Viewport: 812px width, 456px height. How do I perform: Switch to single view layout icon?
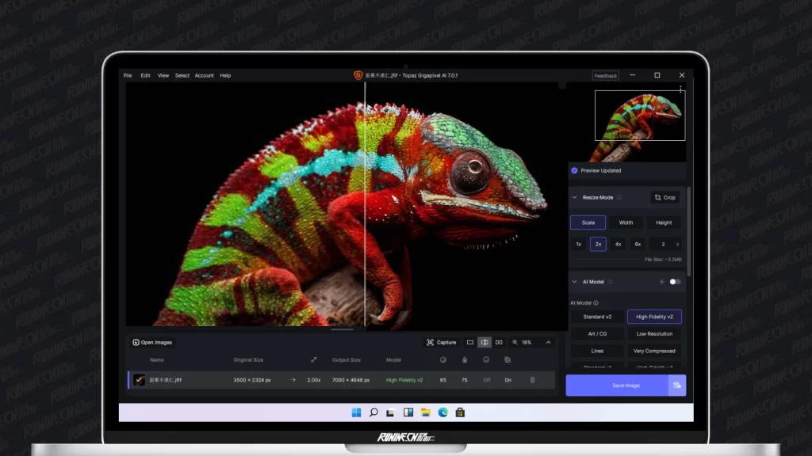pyautogui.click(x=470, y=342)
